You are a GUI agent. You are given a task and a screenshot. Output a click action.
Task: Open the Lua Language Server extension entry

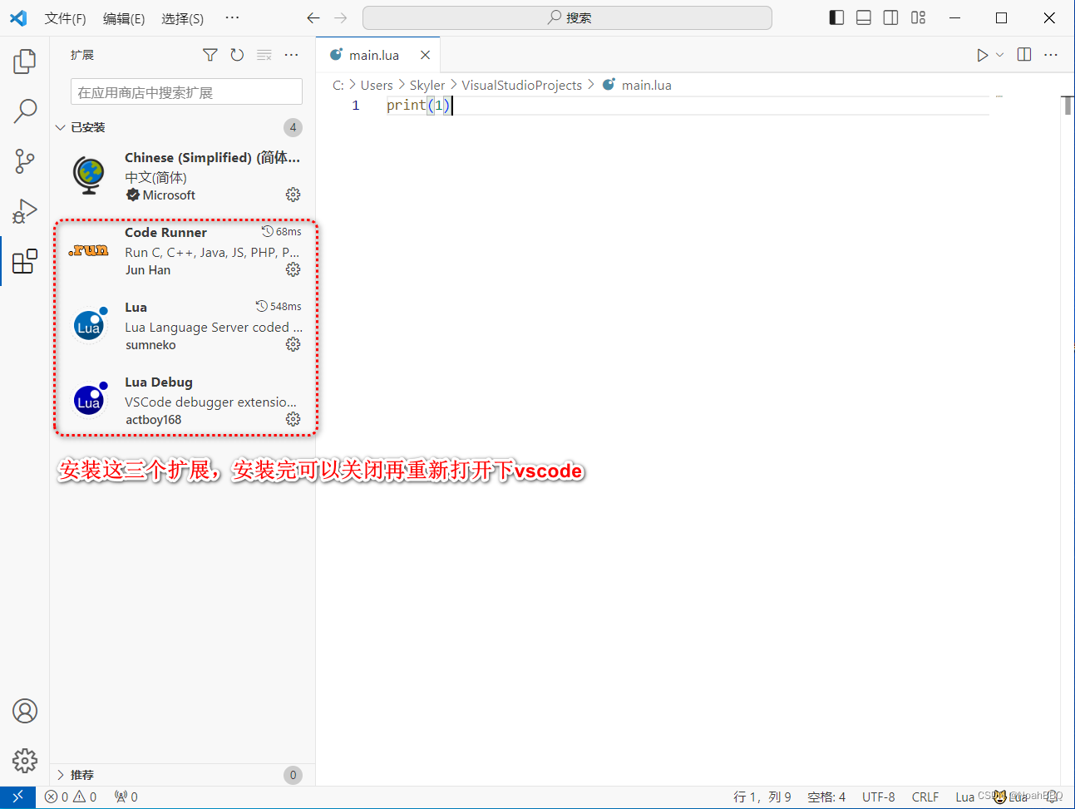183,325
